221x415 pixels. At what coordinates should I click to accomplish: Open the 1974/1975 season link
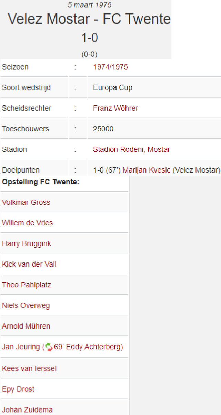click(110, 67)
